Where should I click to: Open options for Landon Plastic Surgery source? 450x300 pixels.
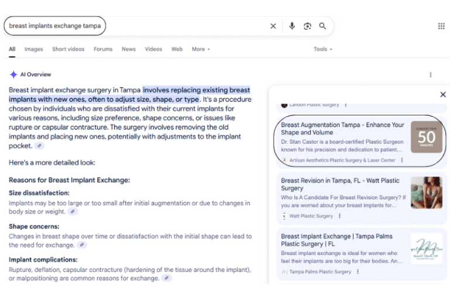pyautogui.click(x=346, y=105)
